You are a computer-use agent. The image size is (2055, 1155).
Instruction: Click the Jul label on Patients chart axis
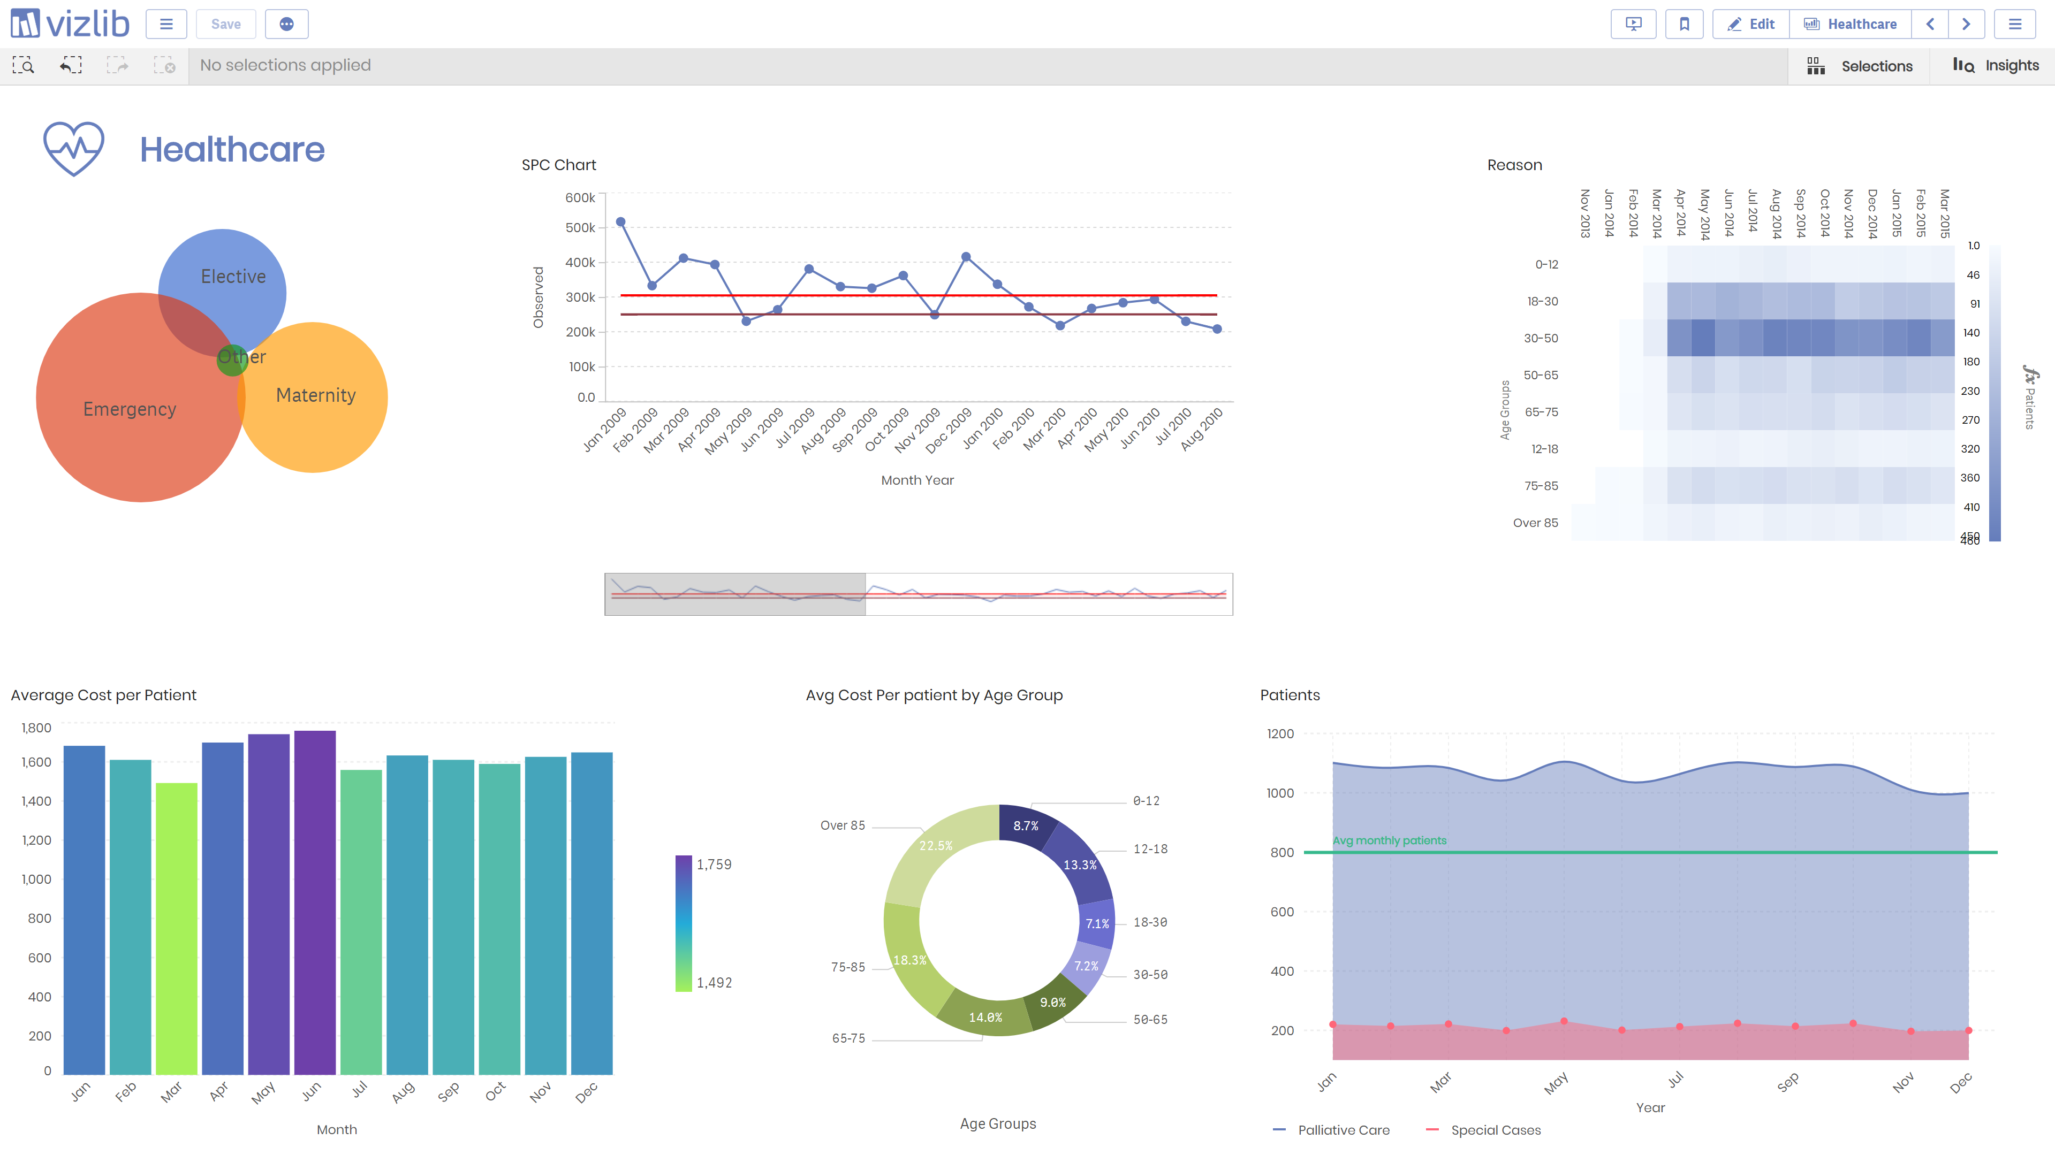[1675, 1079]
